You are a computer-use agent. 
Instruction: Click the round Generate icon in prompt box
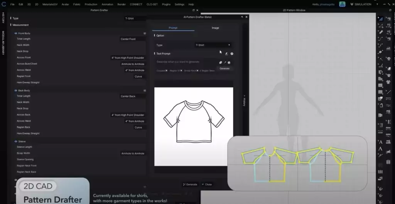(229, 63)
